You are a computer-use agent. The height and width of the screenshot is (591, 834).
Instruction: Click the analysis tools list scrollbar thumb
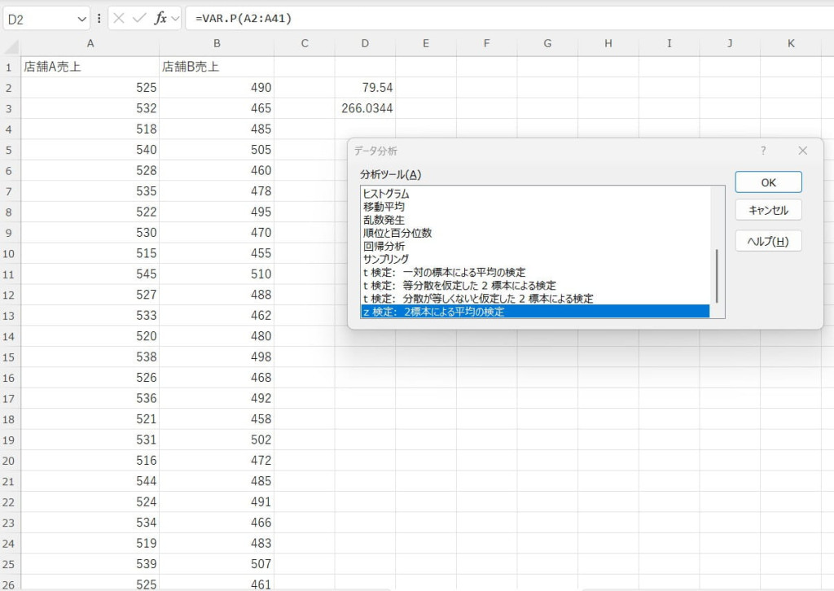(x=717, y=275)
